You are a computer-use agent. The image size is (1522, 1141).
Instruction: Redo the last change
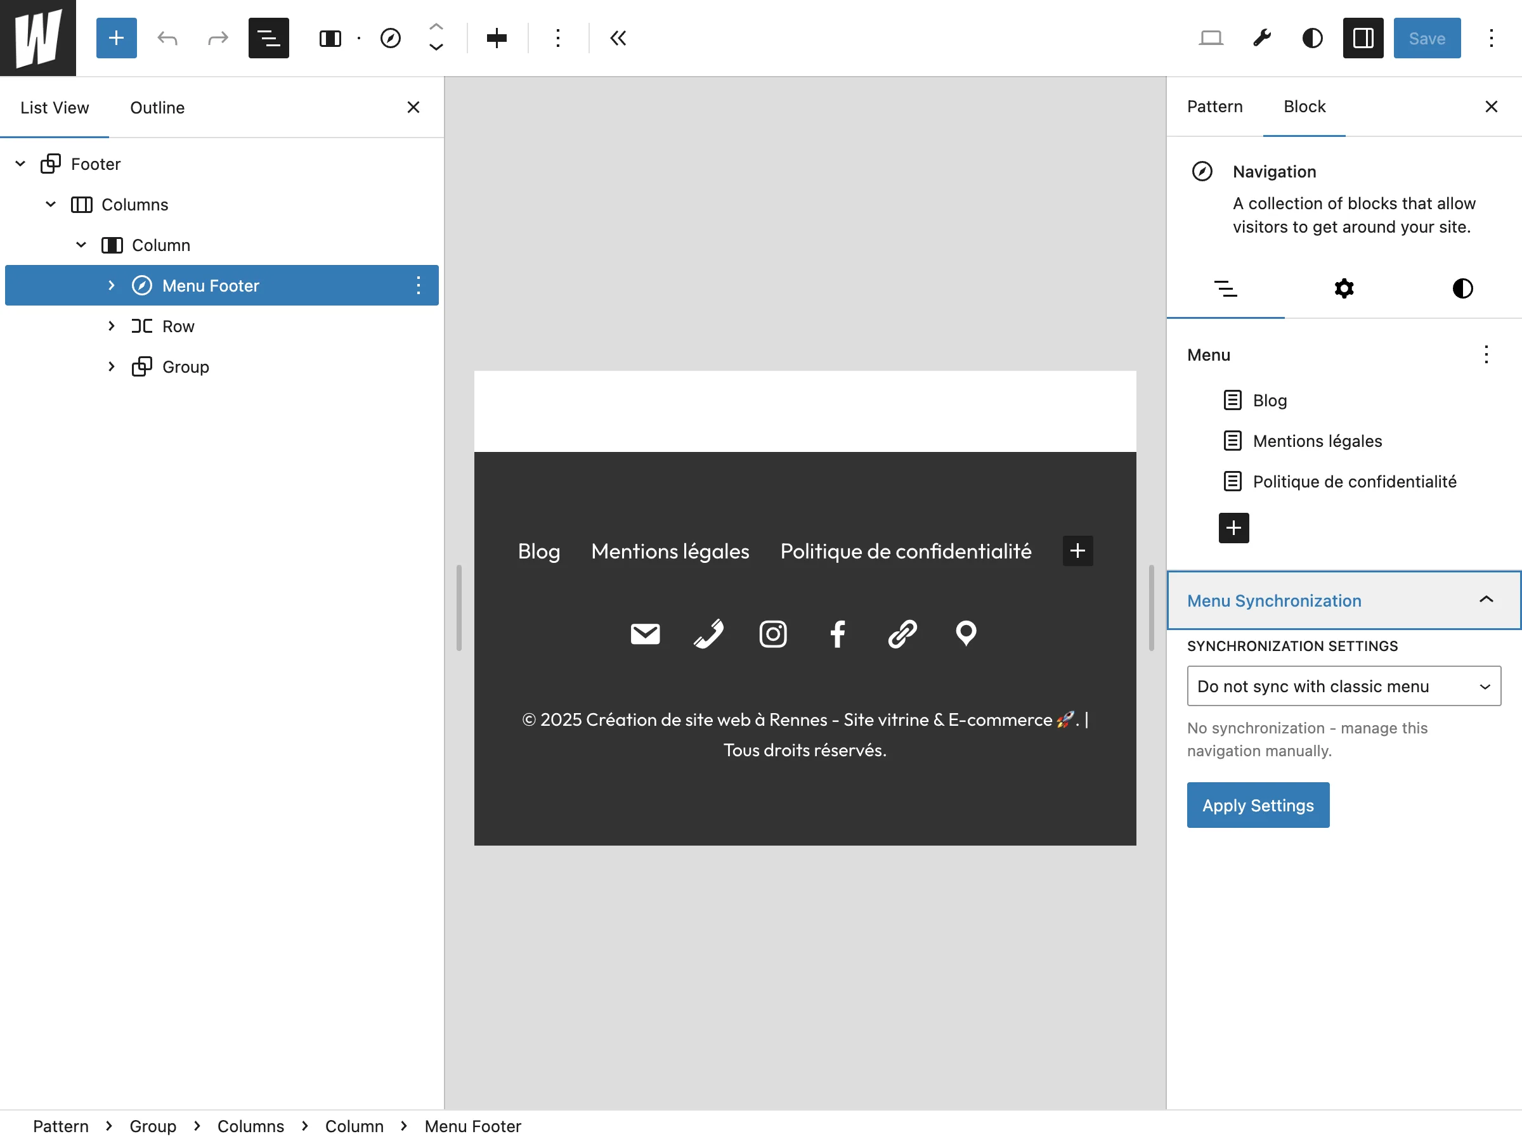click(217, 38)
